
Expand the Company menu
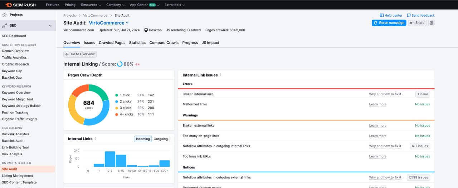point(116,5)
